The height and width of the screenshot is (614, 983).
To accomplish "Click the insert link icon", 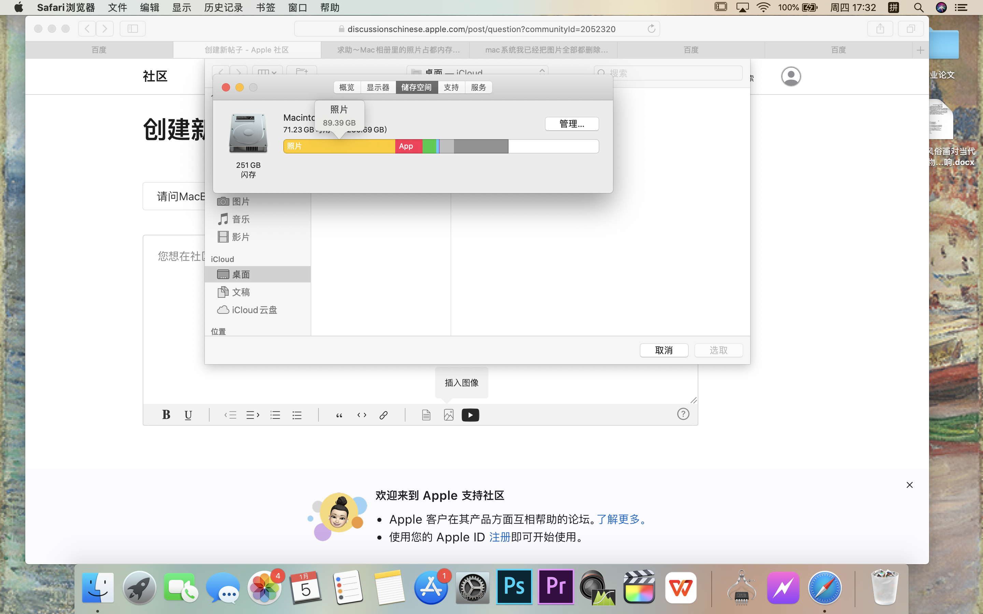I will pyautogui.click(x=383, y=414).
